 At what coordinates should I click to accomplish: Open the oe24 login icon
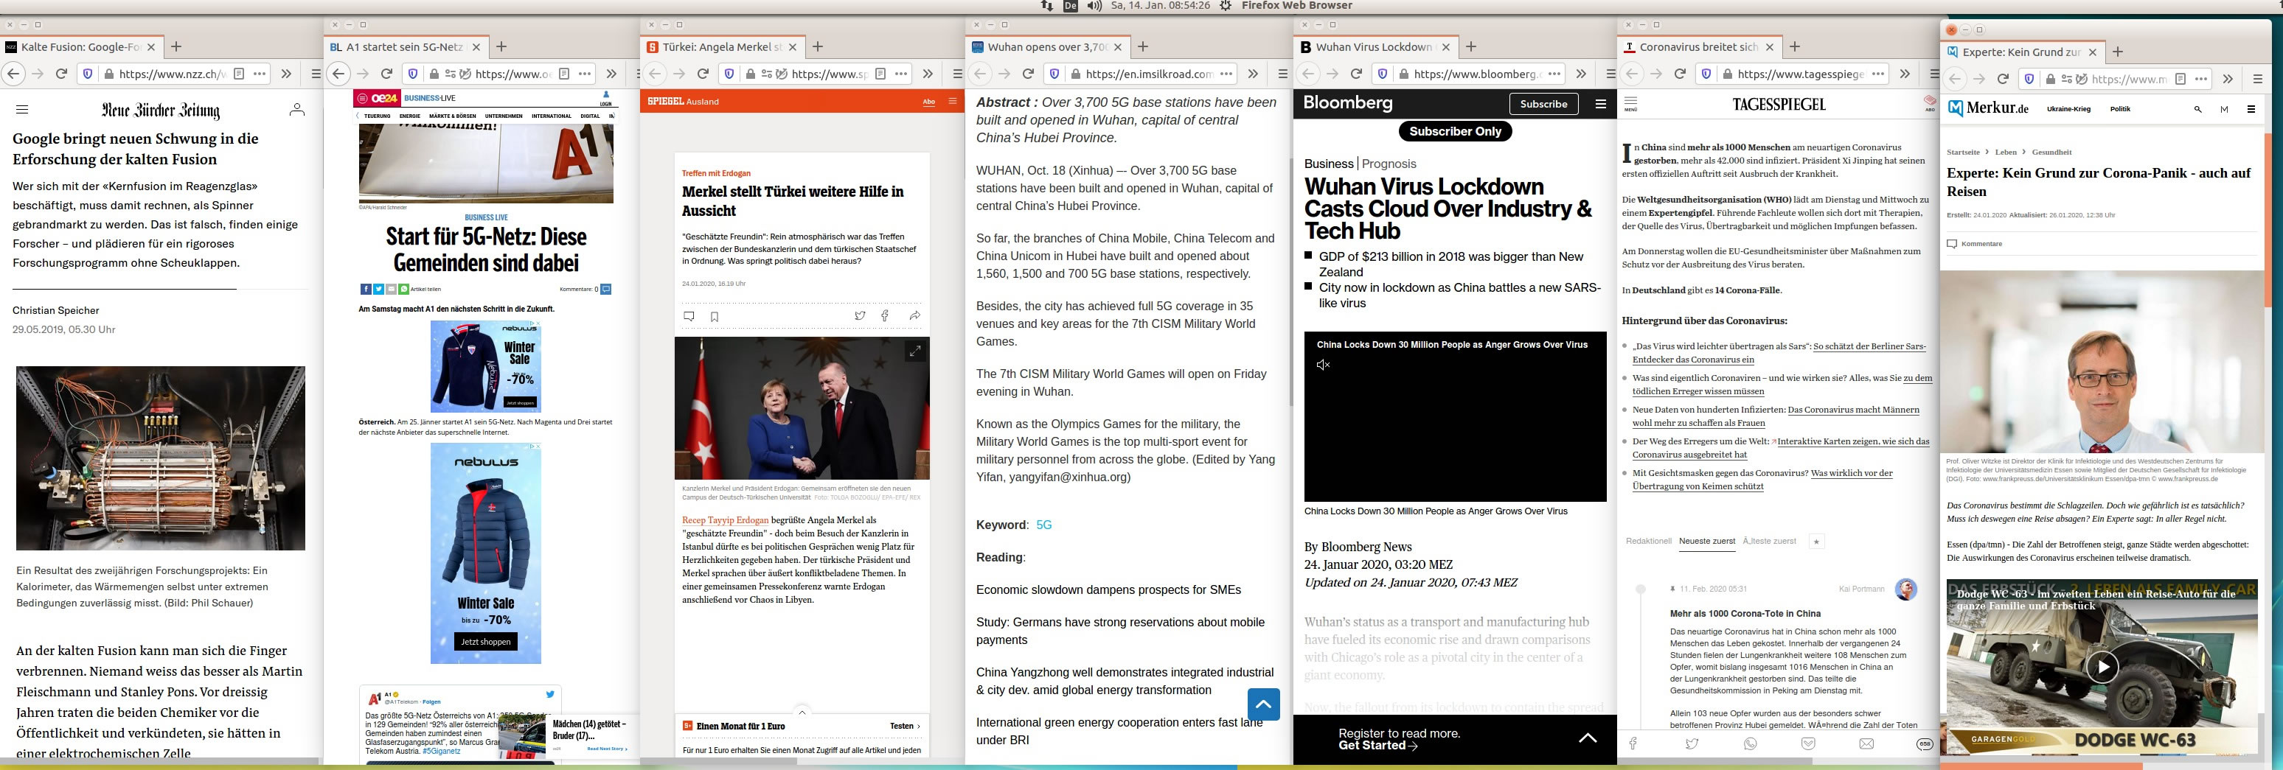click(x=606, y=97)
